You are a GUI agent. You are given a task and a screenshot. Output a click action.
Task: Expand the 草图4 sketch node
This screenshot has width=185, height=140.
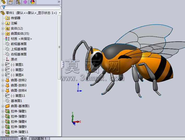3,75
